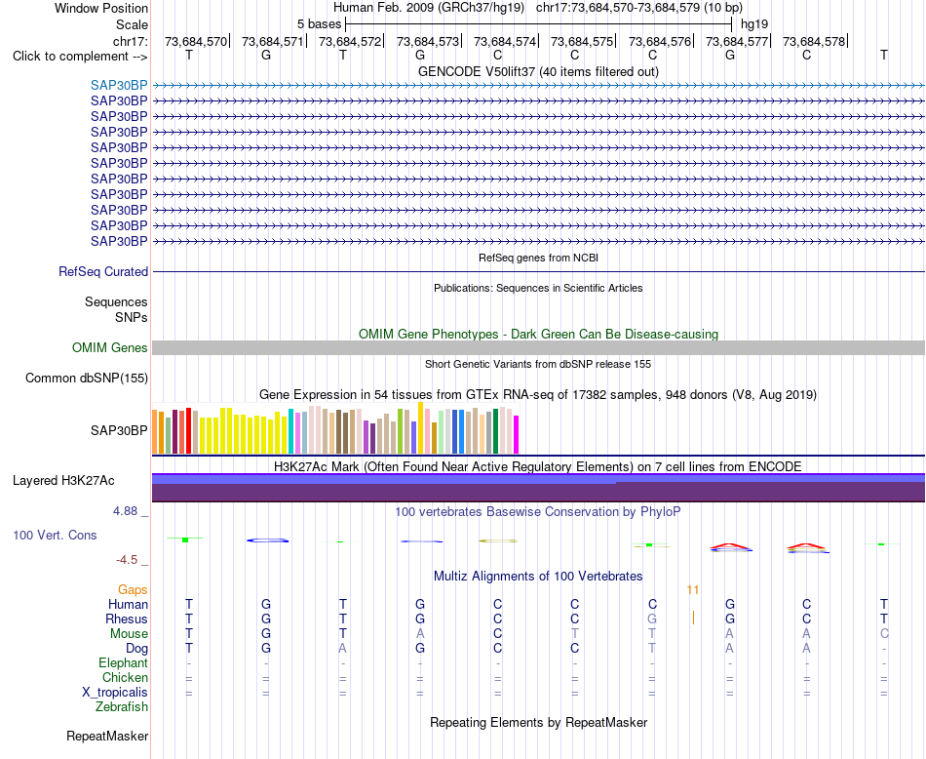
Task: Open 'Multiz Alignments of 100 Vertebrates' title
Action: 538,576
